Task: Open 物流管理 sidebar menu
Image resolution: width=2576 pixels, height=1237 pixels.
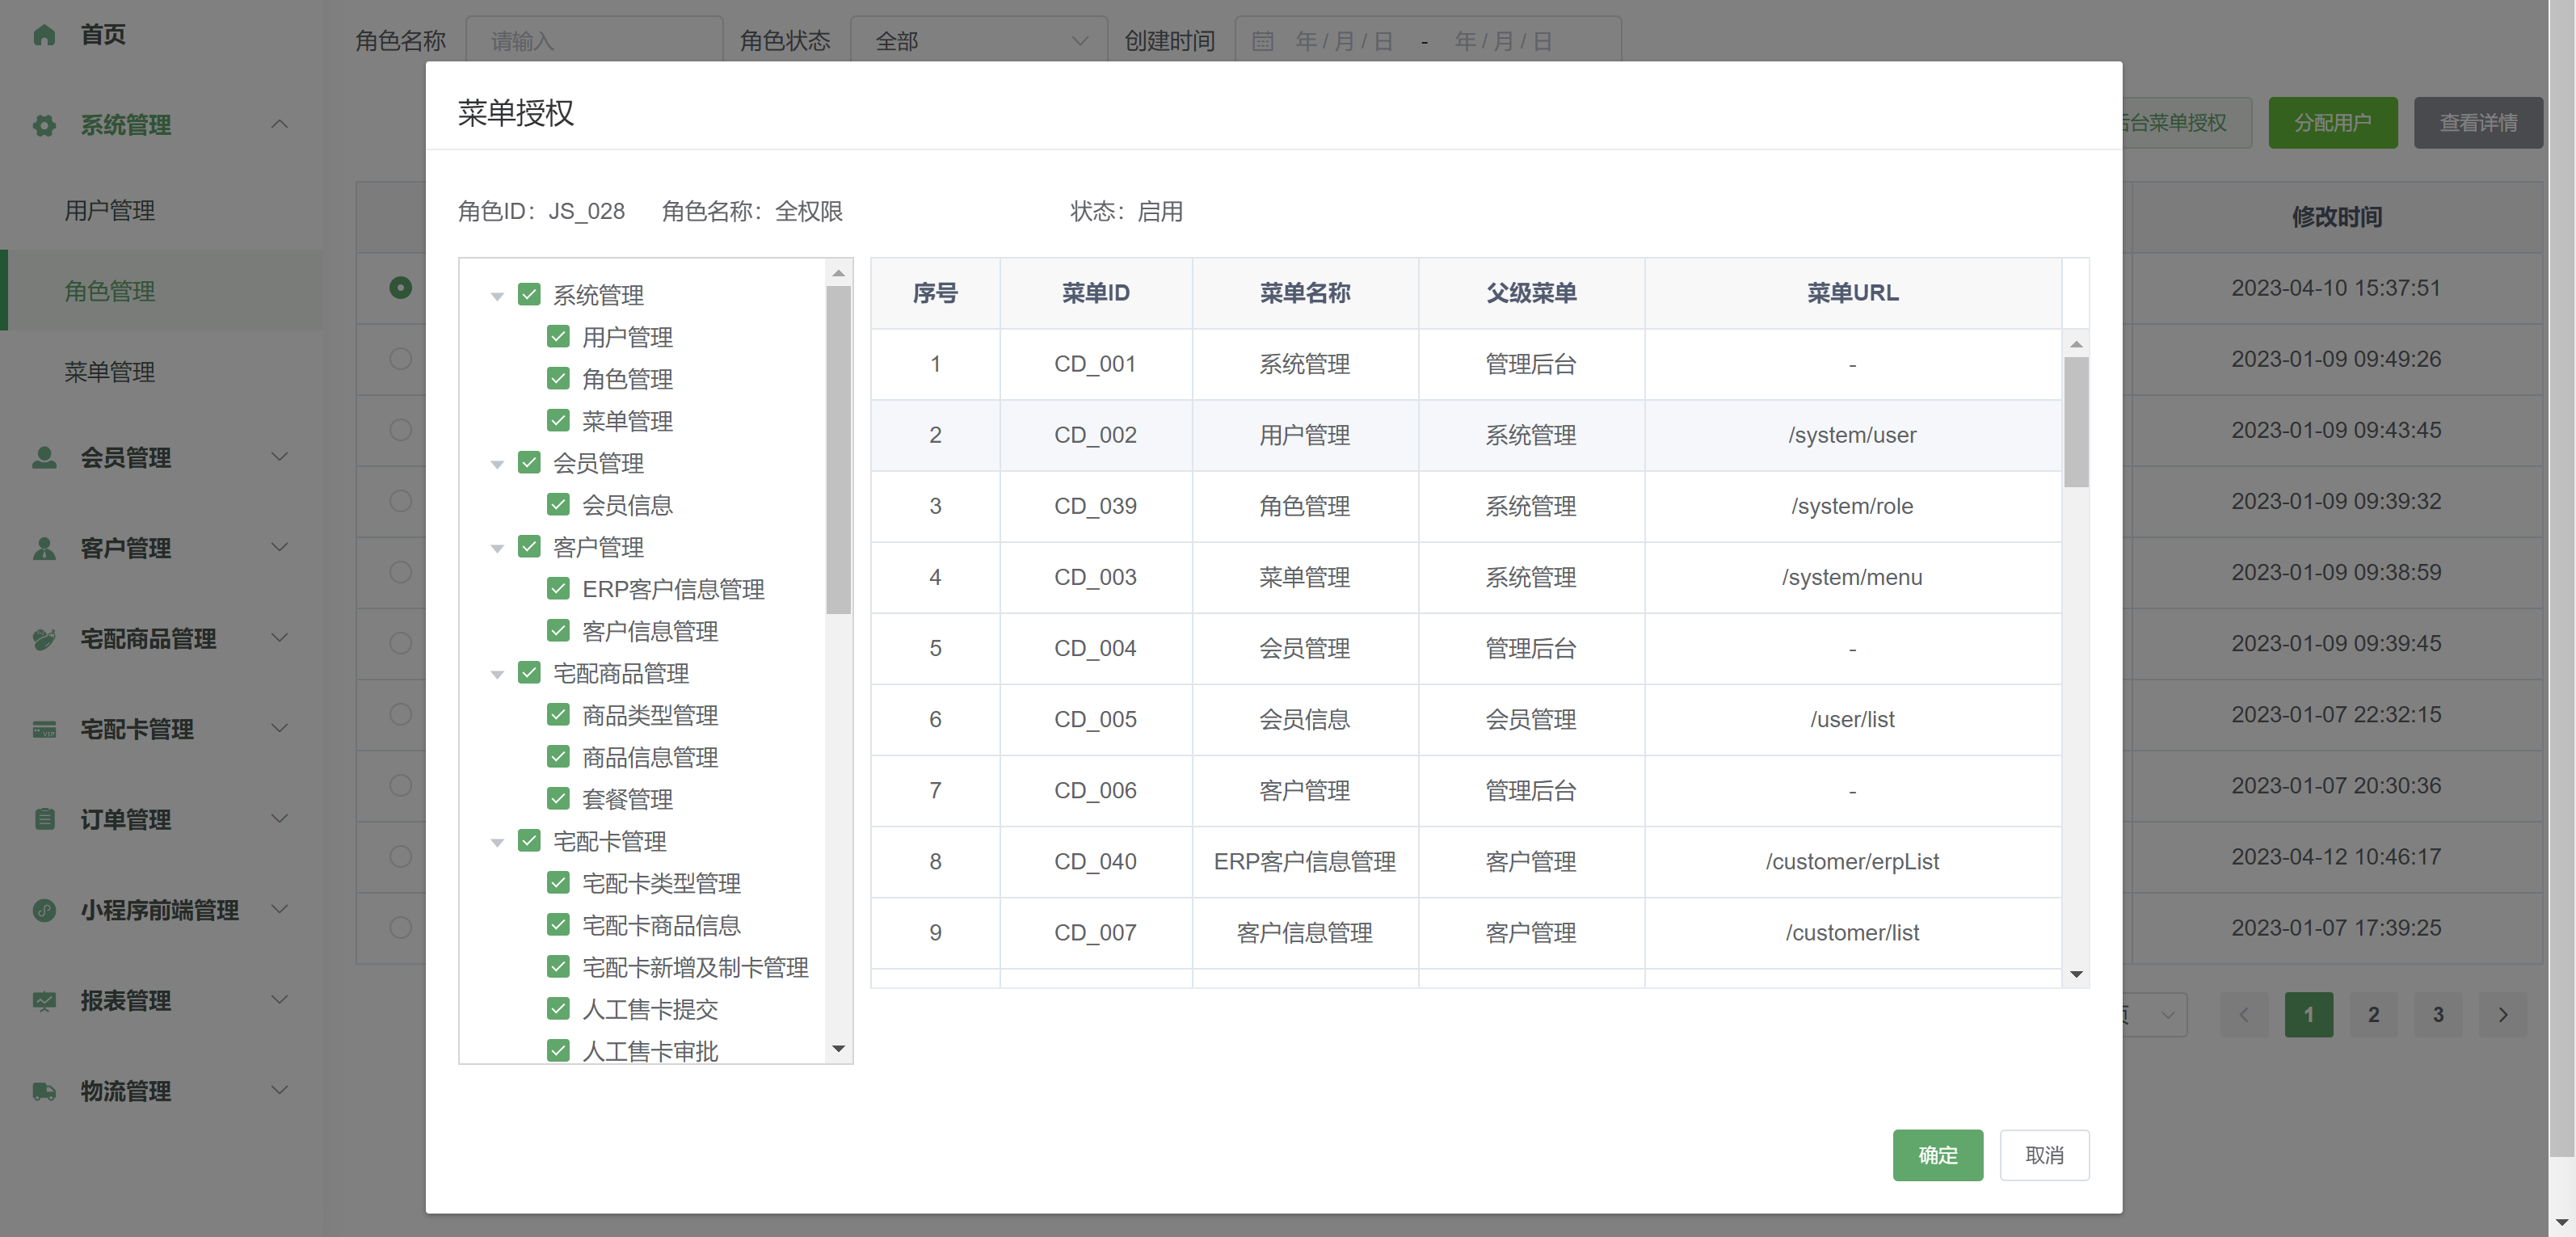Action: (x=125, y=1091)
